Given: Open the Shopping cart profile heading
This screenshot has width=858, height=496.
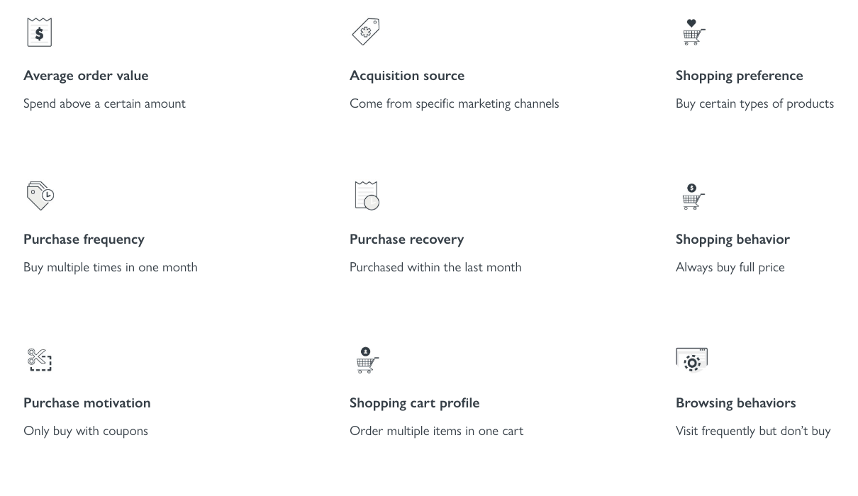Looking at the screenshot, I should click(414, 403).
